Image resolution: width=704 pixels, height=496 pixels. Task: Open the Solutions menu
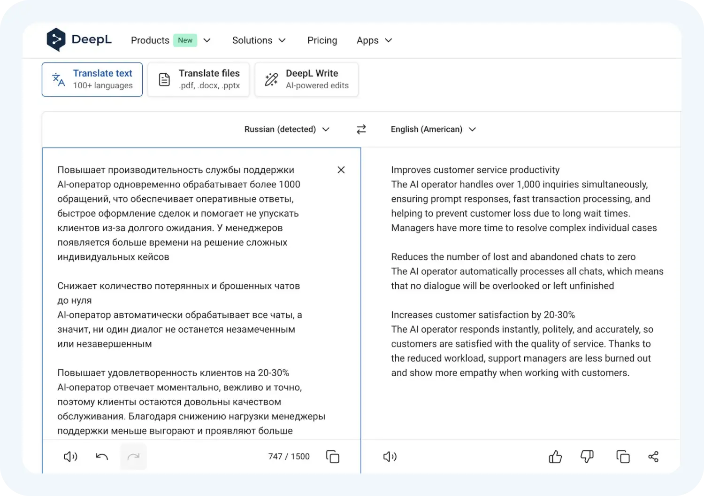click(x=259, y=40)
